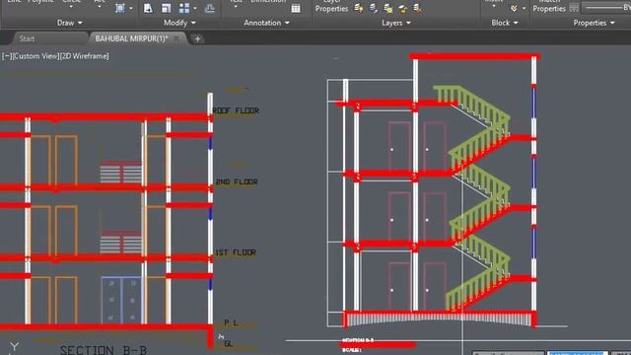The width and height of the screenshot is (631, 355).
Task: Select the Hatch tool icon in Draw panel
Action: pyautogui.click(x=120, y=8)
